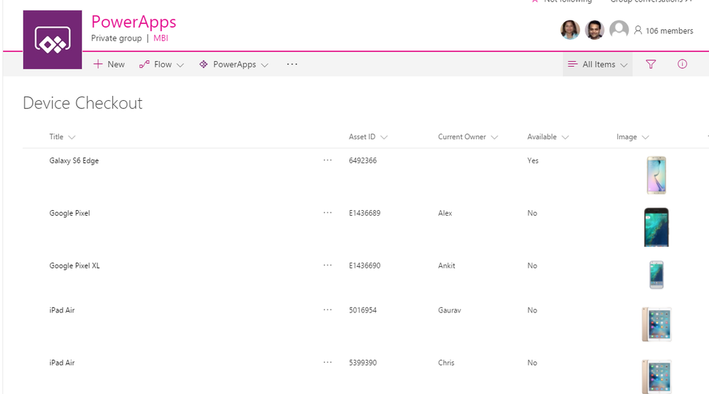Select asset ID 5399390 cell
Viewport: 709px width, 394px height.
pos(362,362)
